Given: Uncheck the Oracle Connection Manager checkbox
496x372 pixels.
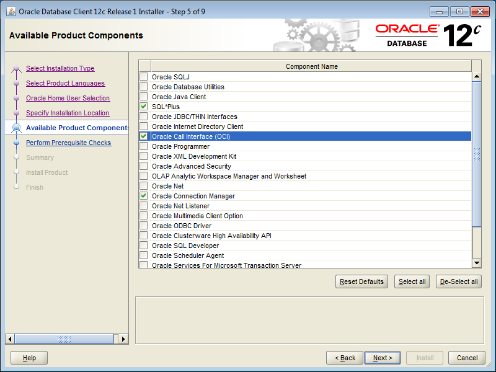Looking at the screenshot, I should 144,195.
